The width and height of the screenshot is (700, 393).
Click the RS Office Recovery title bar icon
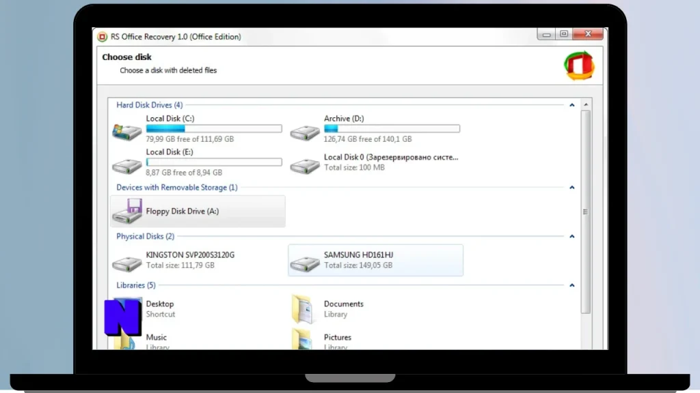point(103,37)
